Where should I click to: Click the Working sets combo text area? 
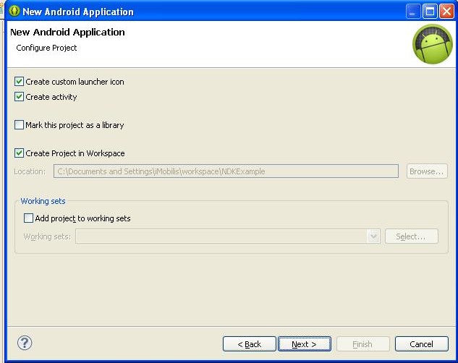tap(221, 236)
